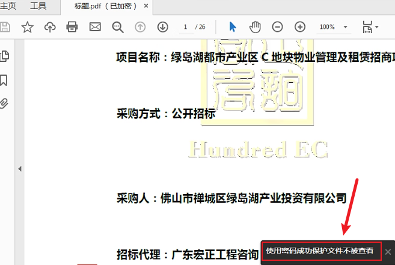Choose the hand pan tool
This screenshot has width=395, height=265.
pyautogui.click(x=255, y=27)
